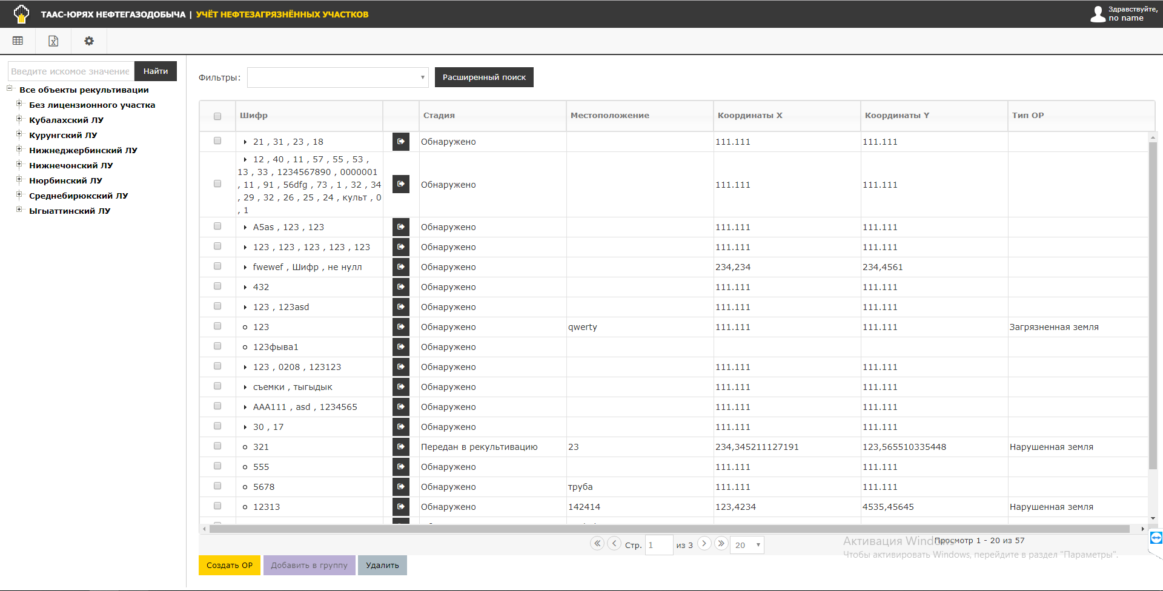Open settings gear icon in toolbar
1163x591 pixels.
point(89,41)
